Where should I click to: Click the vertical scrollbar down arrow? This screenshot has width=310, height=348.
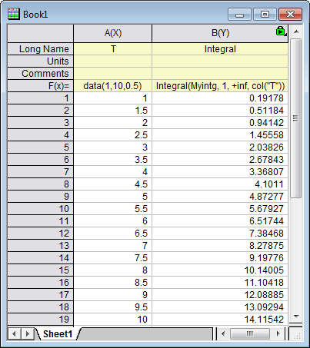pyautogui.click(x=296, y=317)
